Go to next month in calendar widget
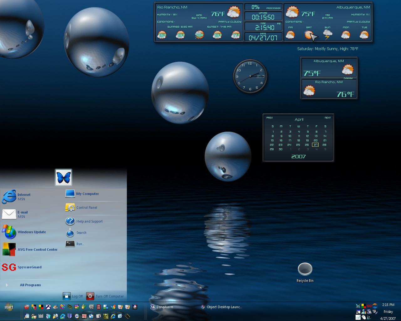 tap(328, 118)
